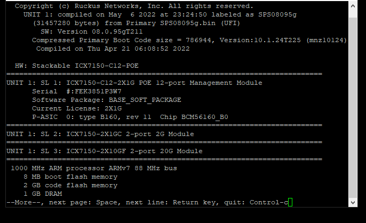Viewport: 366px width, 223px height.
Task: Click the 1000 MHz ARM processor line
Action: click(93, 168)
